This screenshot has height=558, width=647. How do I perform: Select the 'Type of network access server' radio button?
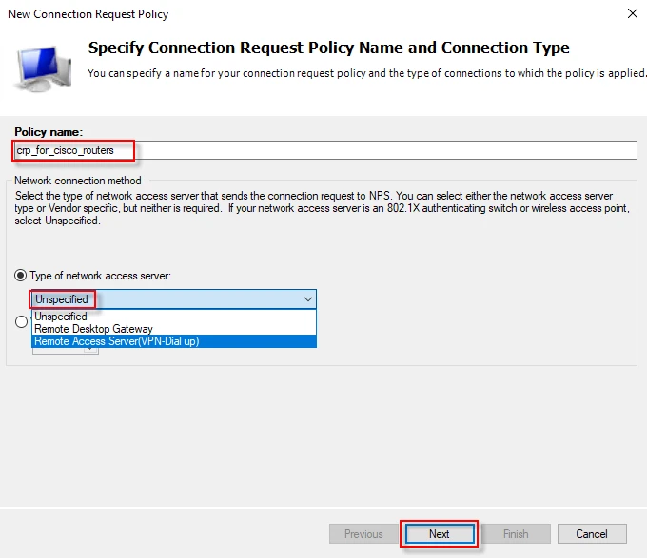point(21,276)
